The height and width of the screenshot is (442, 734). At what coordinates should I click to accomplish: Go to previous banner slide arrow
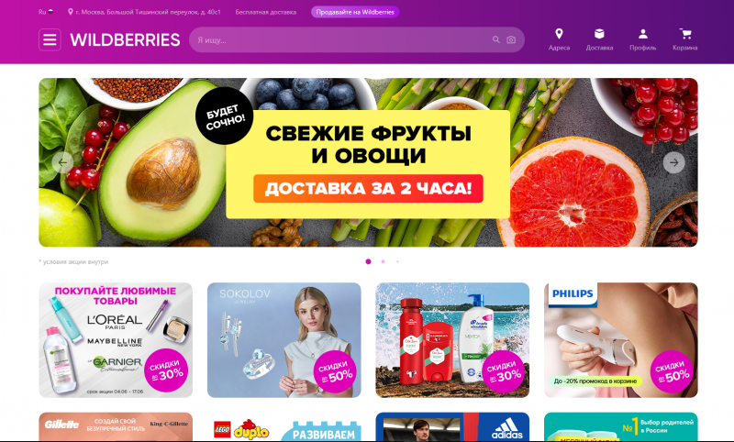click(x=62, y=162)
